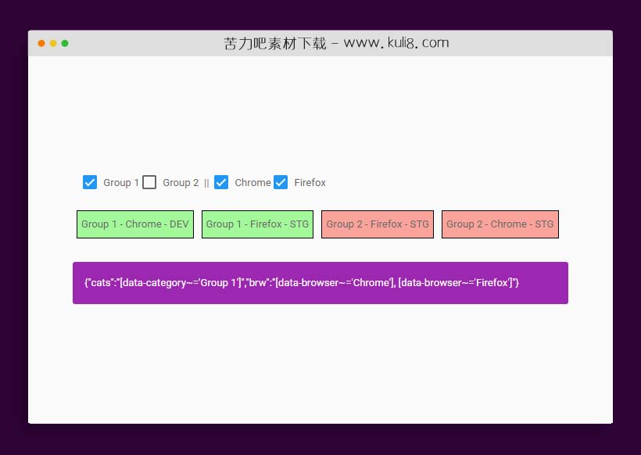Enable the Group 2 checkbox
This screenshot has width=641, height=455.
(x=149, y=182)
